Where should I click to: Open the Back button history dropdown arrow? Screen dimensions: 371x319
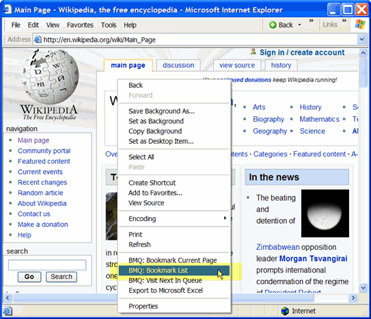pyautogui.click(x=299, y=25)
